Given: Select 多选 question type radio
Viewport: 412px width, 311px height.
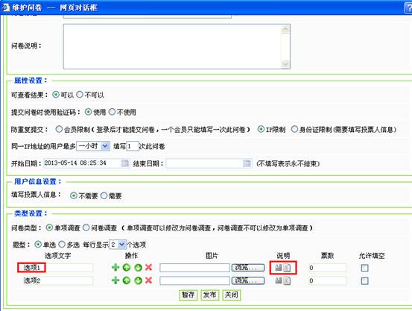Looking at the screenshot, I should (62, 245).
